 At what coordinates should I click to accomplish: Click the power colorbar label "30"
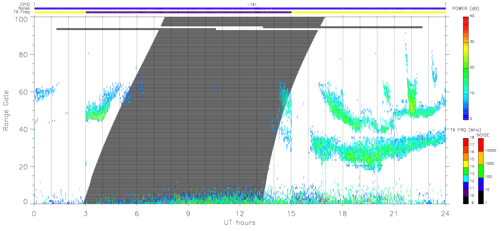(x=472, y=42)
